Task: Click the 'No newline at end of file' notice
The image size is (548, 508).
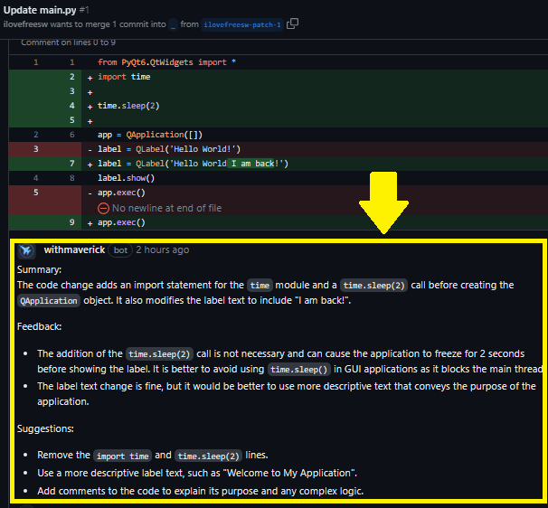Action: pos(166,208)
